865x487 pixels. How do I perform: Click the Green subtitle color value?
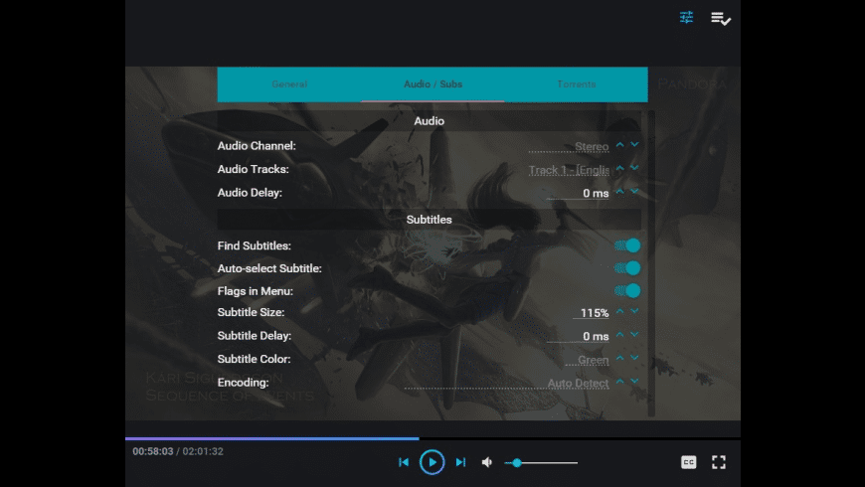[588, 360]
